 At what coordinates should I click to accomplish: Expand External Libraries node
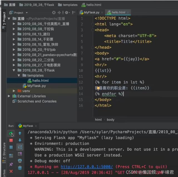pos(9,96)
